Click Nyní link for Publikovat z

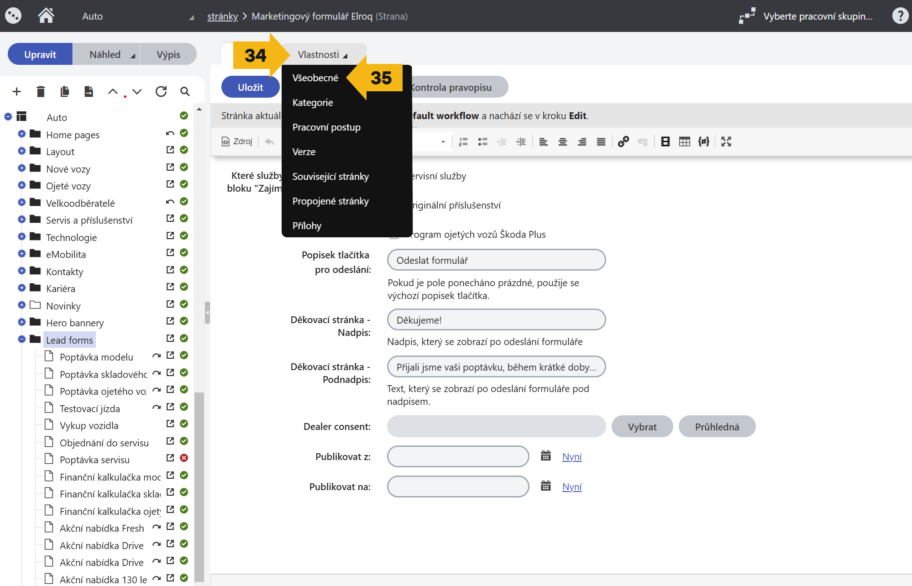(572, 456)
